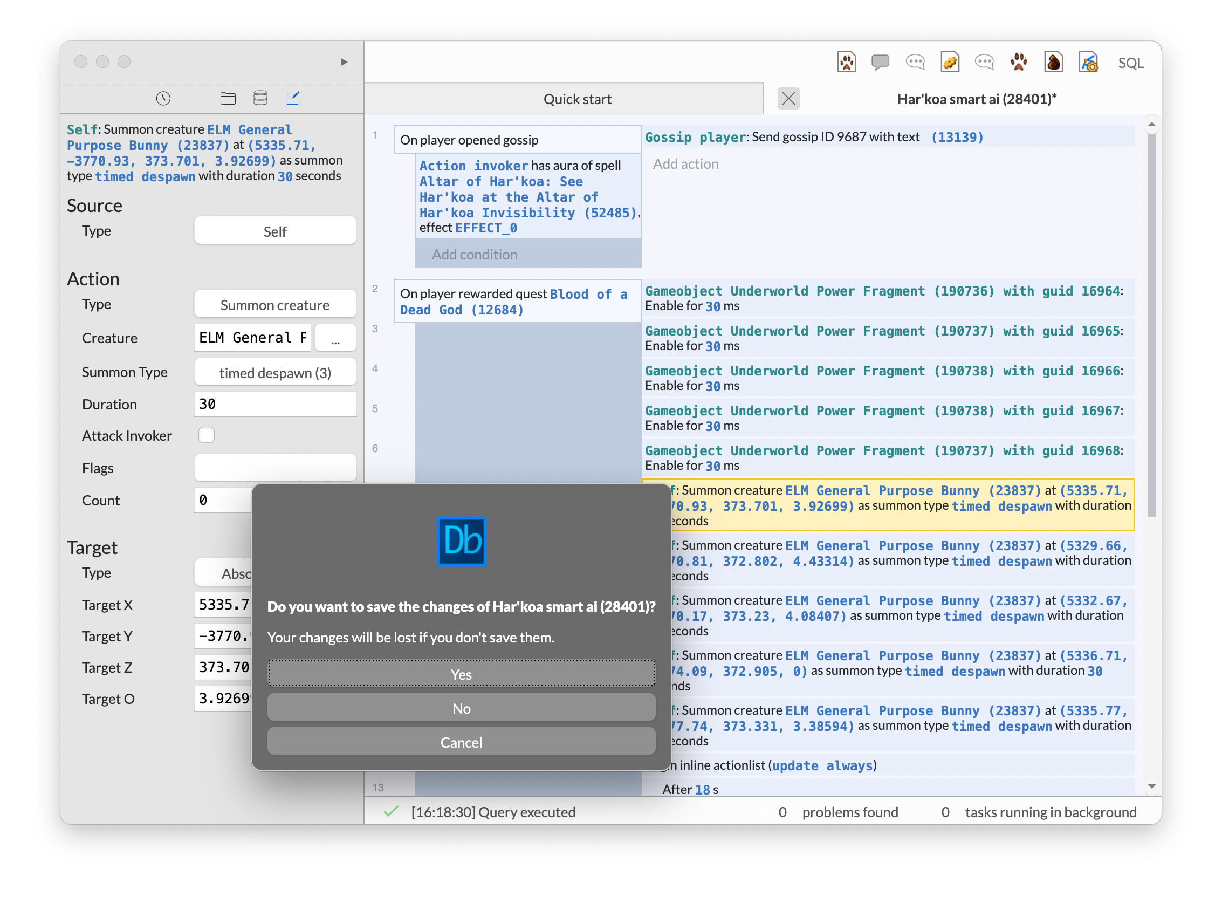
Task: Open the history clock panel icon
Action: pyautogui.click(x=163, y=98)
